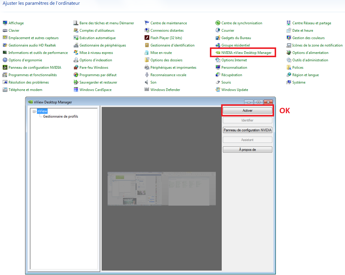Open Icônes de la zone de notification
The image size is (345, 275).
tap(317, 45)
